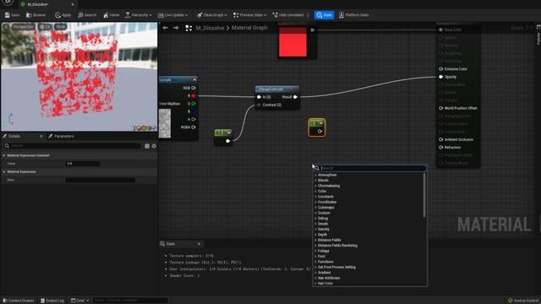
Task: Apply changes with the Apply button
Action: point(63,15)
